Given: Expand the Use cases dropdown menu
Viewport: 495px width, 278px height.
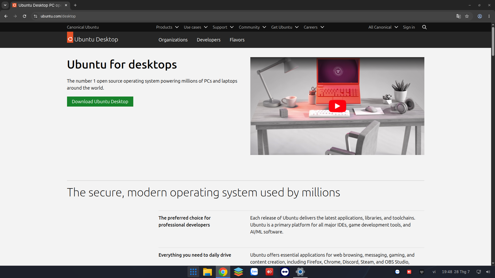Looking at the screenshot, I should coord(196,27).
